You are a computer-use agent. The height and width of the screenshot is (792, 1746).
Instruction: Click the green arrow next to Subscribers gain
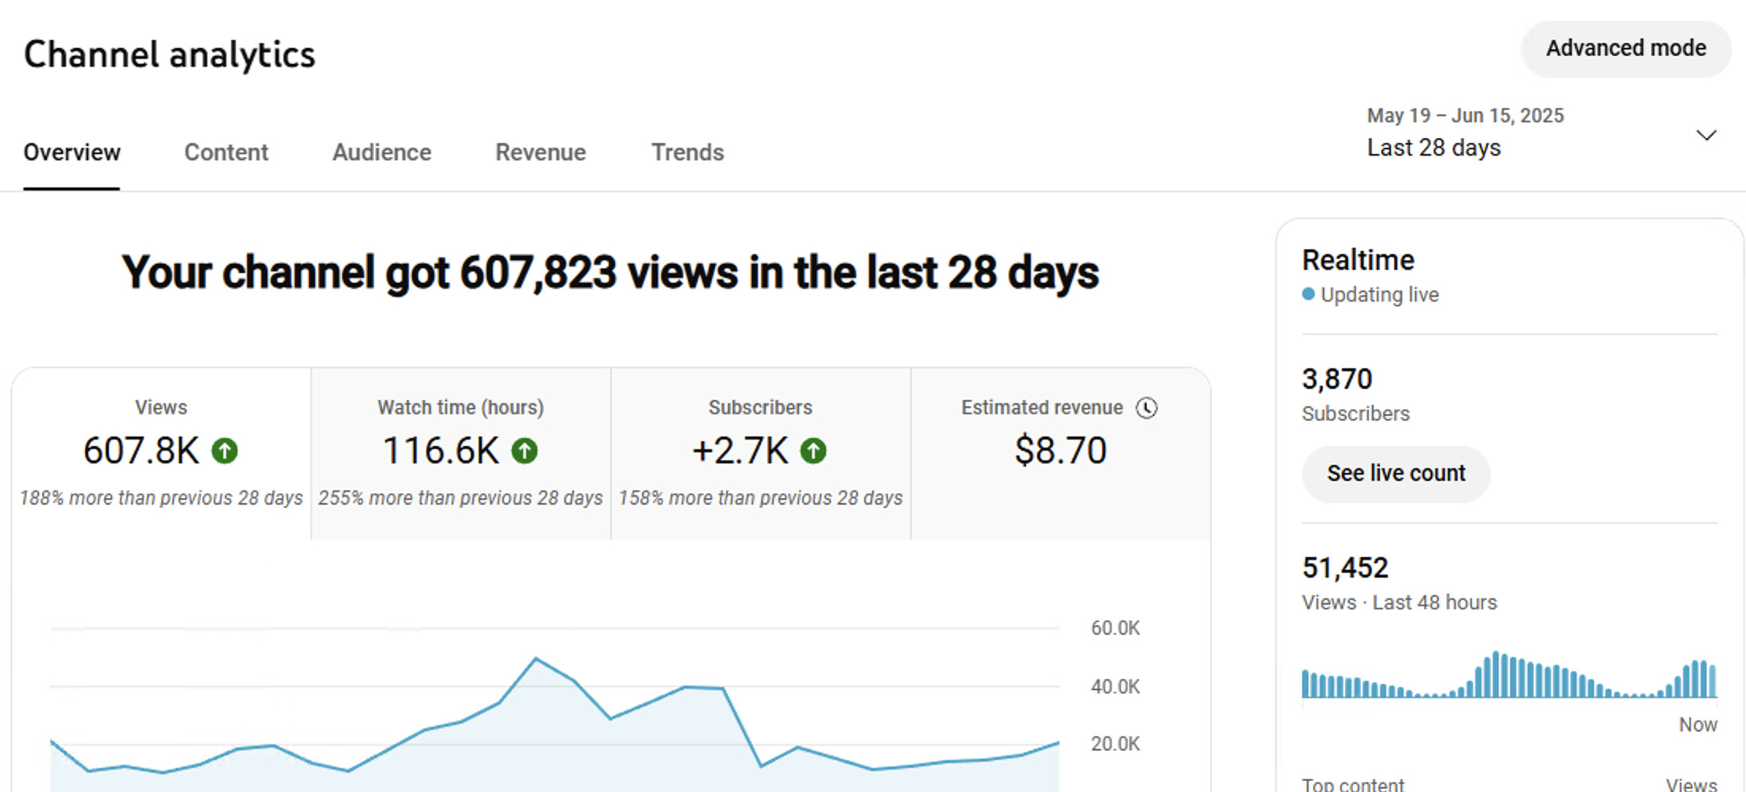[813, 451]
